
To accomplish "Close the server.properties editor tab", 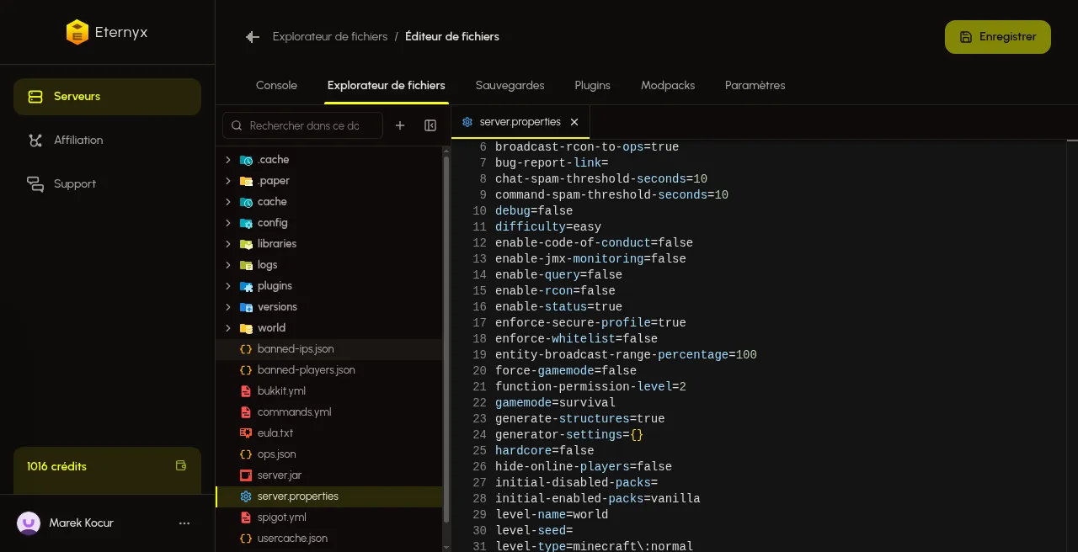I will [x=574, y=122].
